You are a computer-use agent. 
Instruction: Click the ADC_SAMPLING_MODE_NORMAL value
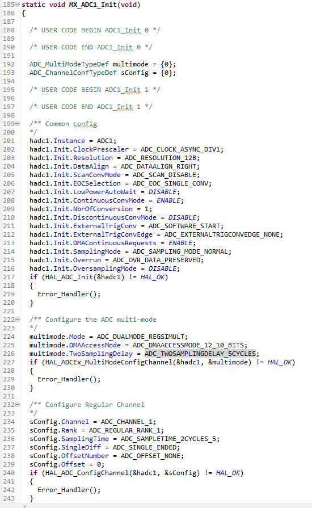tap(180, 251)
